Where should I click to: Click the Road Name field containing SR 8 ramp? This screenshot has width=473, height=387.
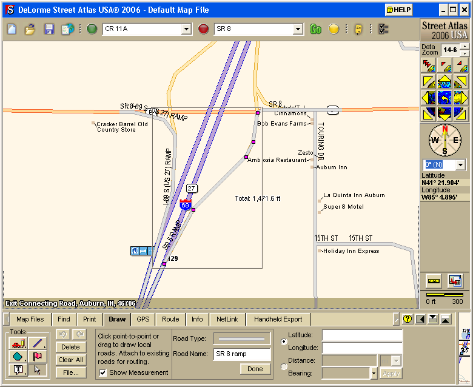242,354
